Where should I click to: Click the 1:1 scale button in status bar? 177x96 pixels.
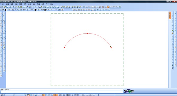[x=64, y=95]
